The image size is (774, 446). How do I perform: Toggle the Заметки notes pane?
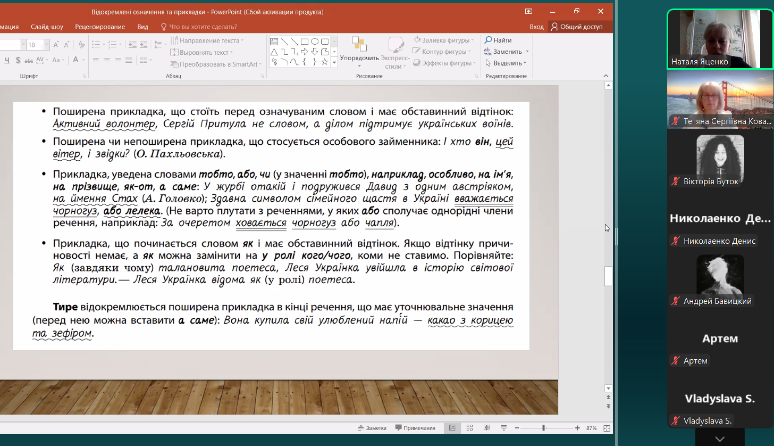click(372, 428)
